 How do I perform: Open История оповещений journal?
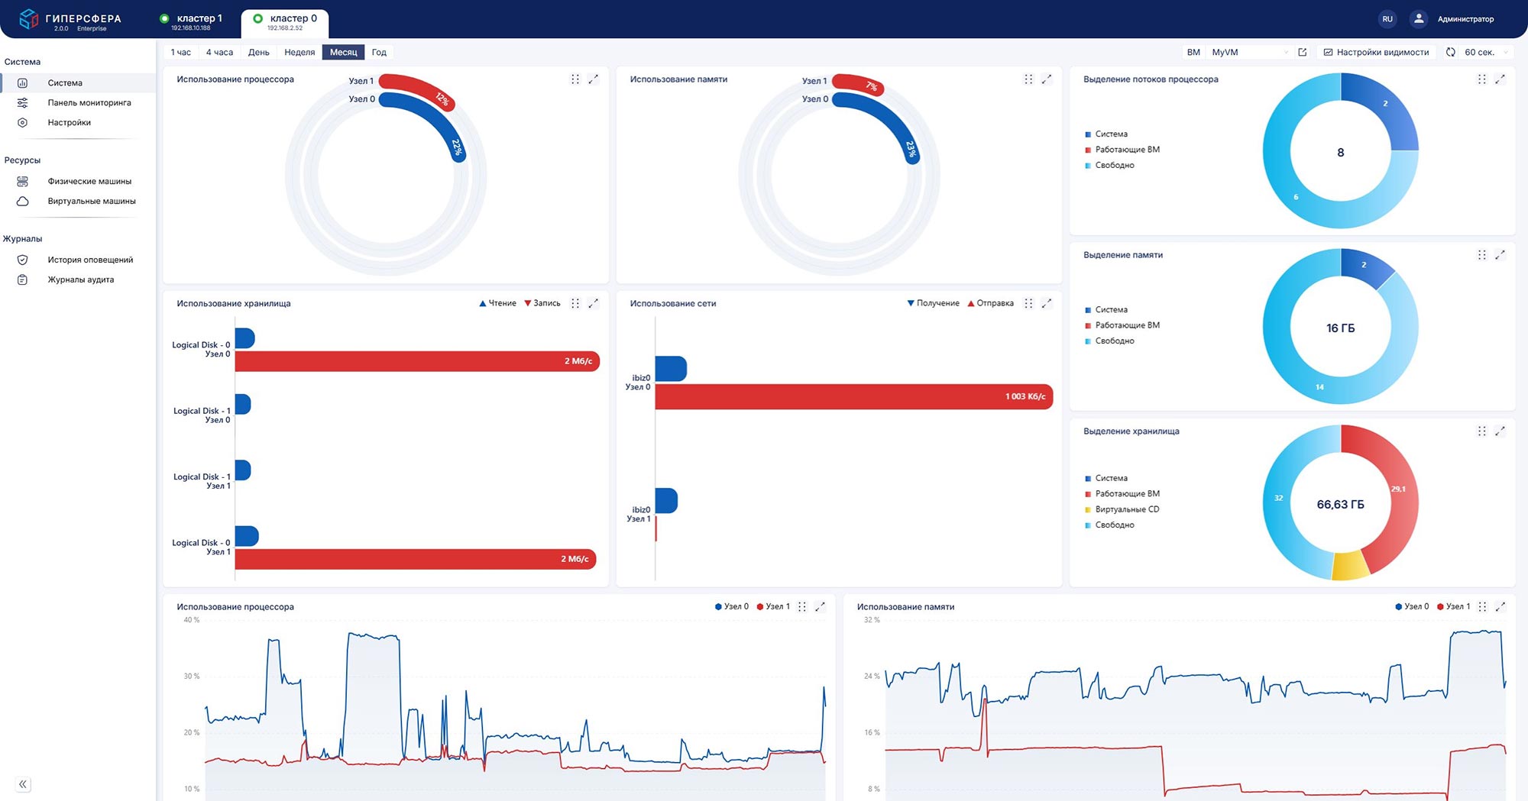point(78,260)
